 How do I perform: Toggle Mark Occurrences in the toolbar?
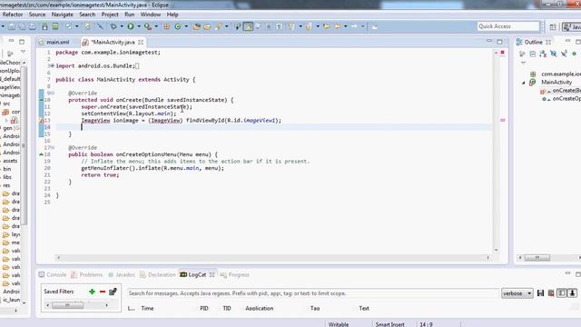248,26
